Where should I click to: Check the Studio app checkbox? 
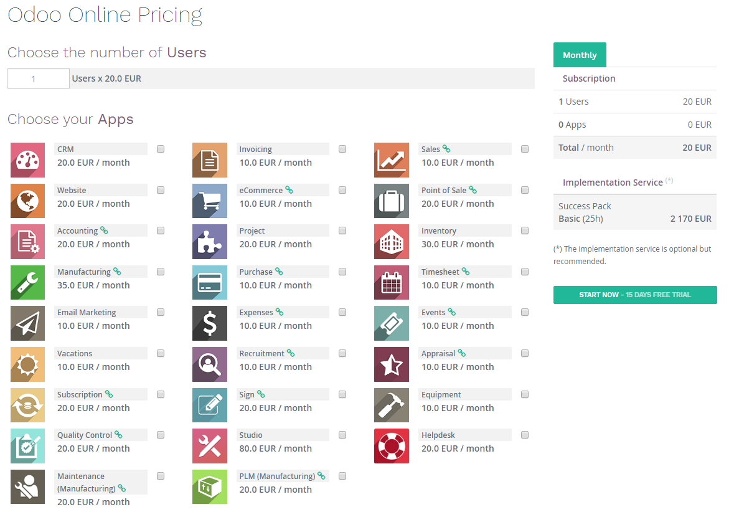click(x=342, y=435)
